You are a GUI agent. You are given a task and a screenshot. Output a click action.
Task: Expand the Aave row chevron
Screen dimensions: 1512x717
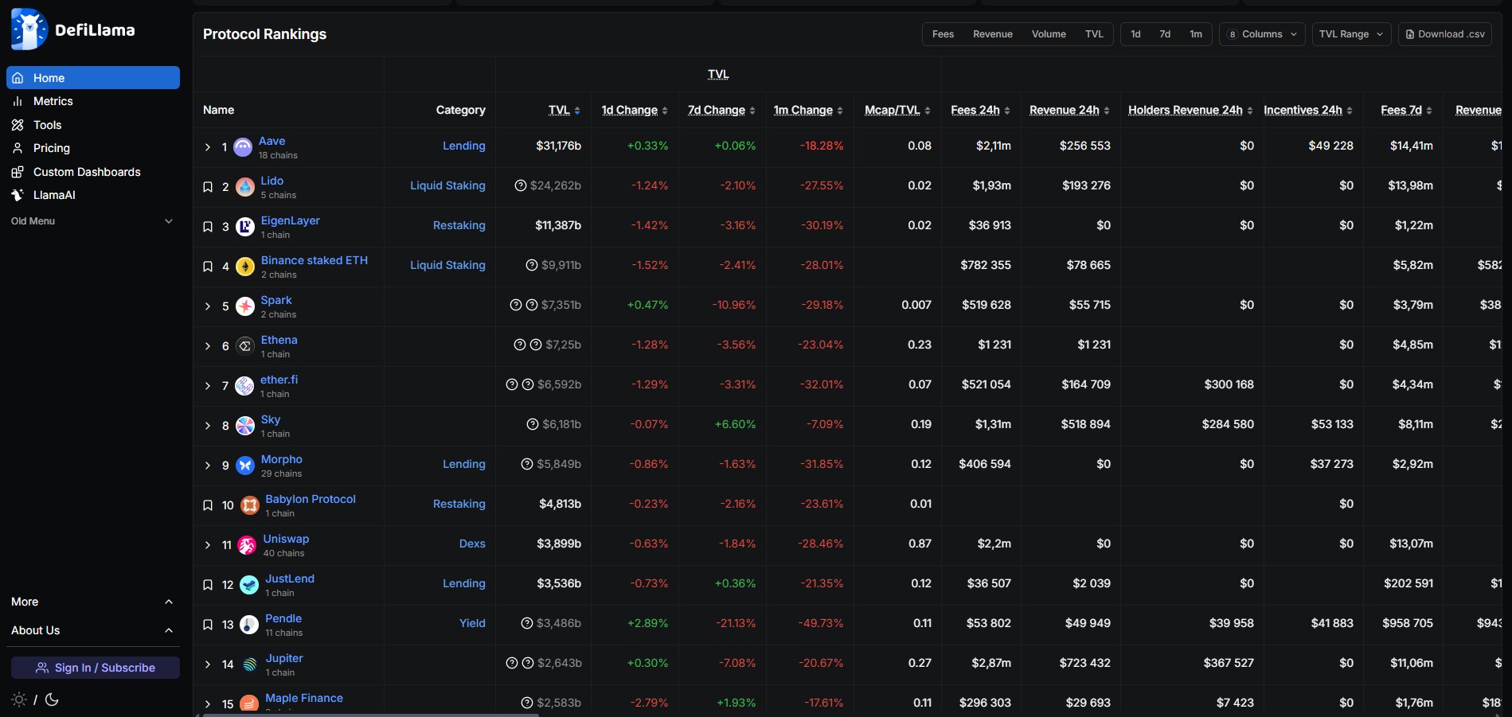coord(207,146)
